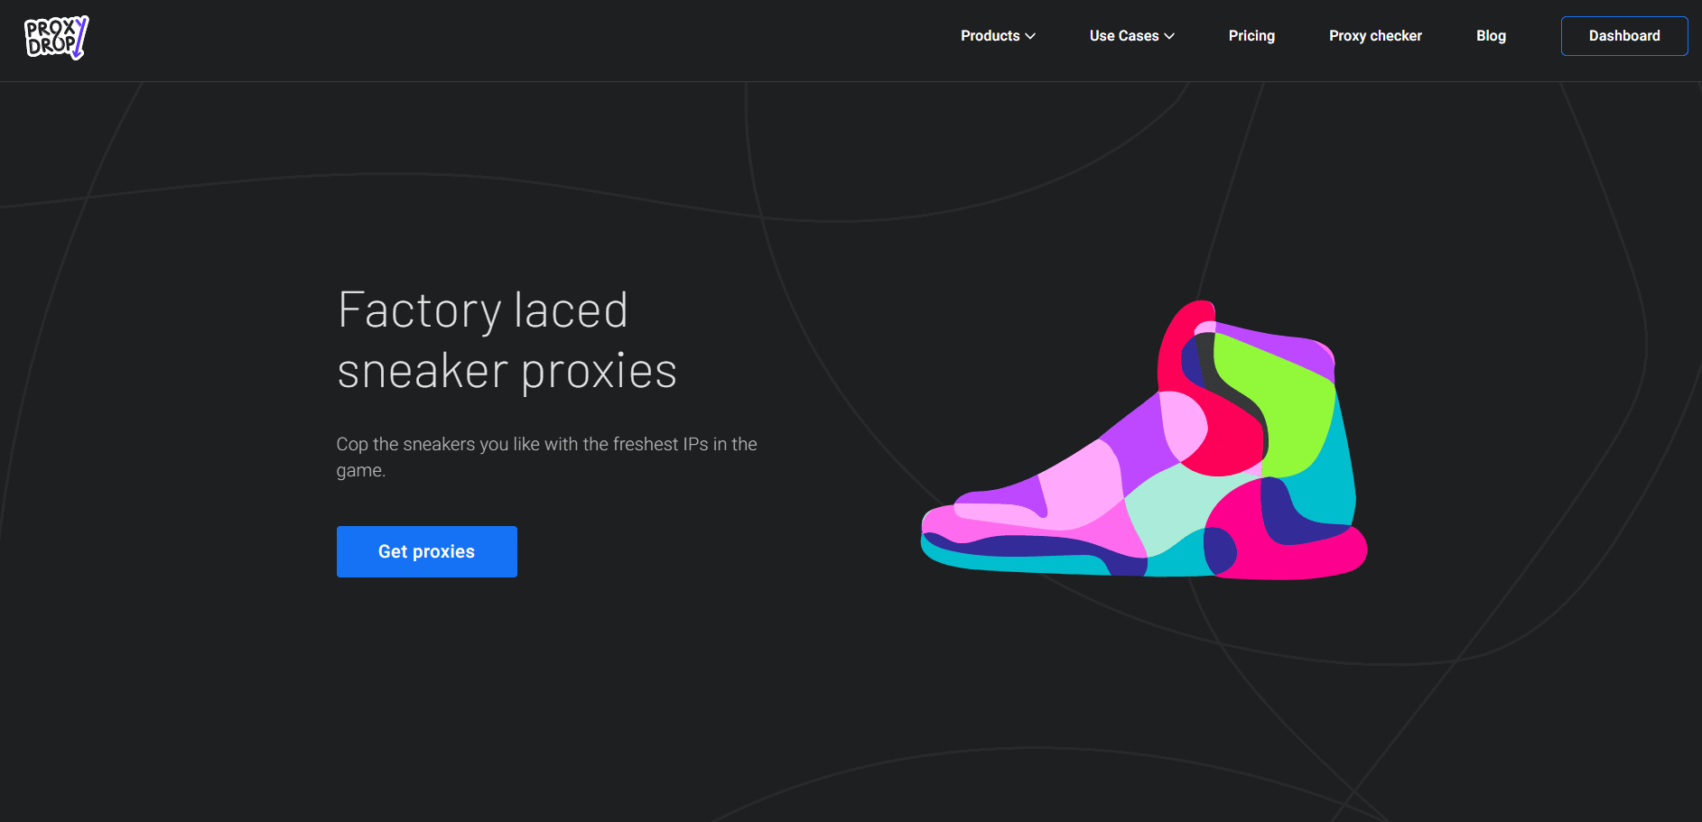Image resolution: width=1702 pixels, height=822 pixels.
Task: Click the teal sole under the sneaker toe
Action: (x=1011, y=563)
